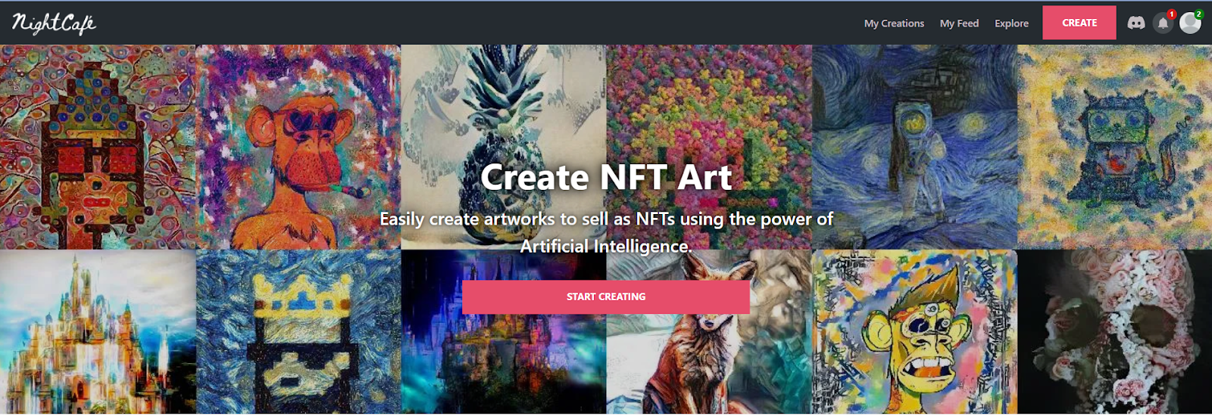
Task: Open the notifications bell icon
Action: point(1163,23)
